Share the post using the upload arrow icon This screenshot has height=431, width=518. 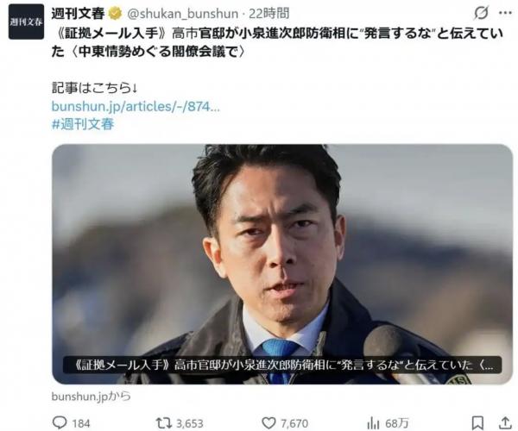tap(505, 422)
